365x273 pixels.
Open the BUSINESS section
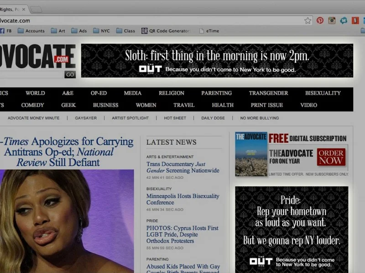(x=106, y=105)
